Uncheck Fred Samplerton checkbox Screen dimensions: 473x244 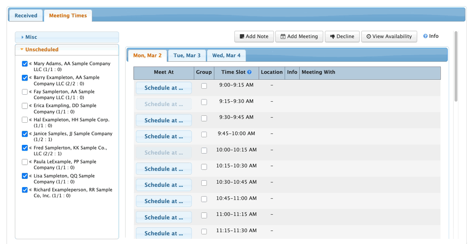click(x=25, y=148)
